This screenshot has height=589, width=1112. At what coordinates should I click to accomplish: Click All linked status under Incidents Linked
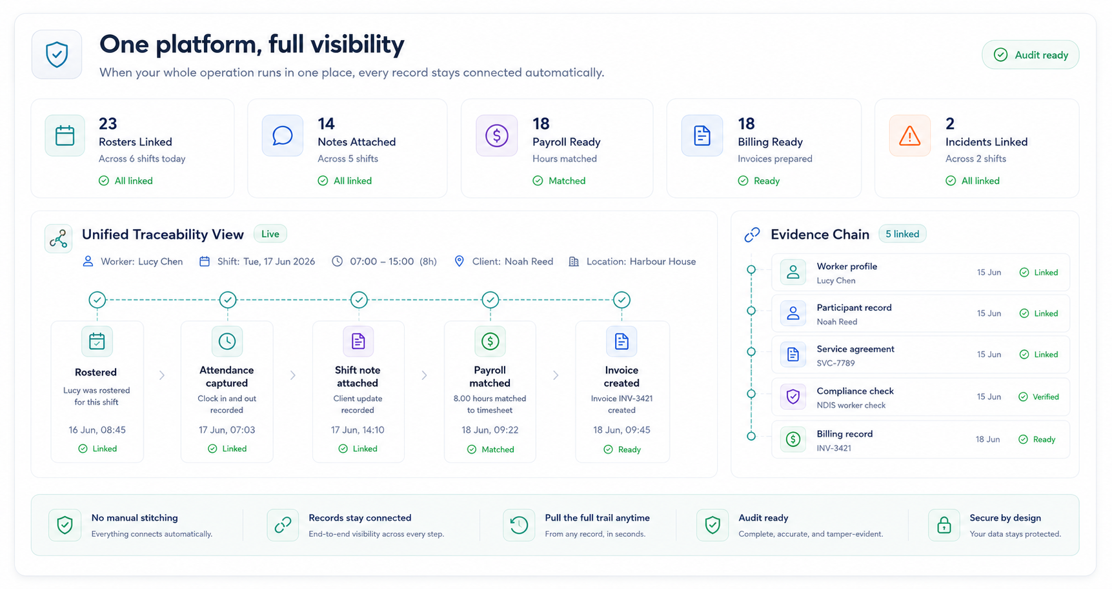[x=973, y=181]
